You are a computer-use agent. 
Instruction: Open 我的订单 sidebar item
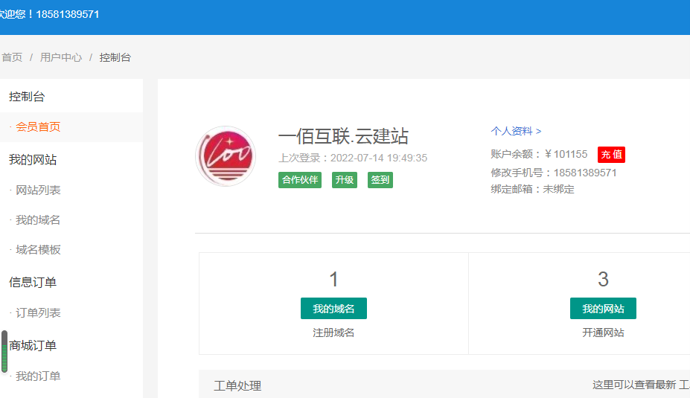(x=38, y=376)
